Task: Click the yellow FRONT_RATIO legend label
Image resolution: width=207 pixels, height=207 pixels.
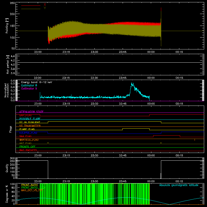Action: (29, 185)
